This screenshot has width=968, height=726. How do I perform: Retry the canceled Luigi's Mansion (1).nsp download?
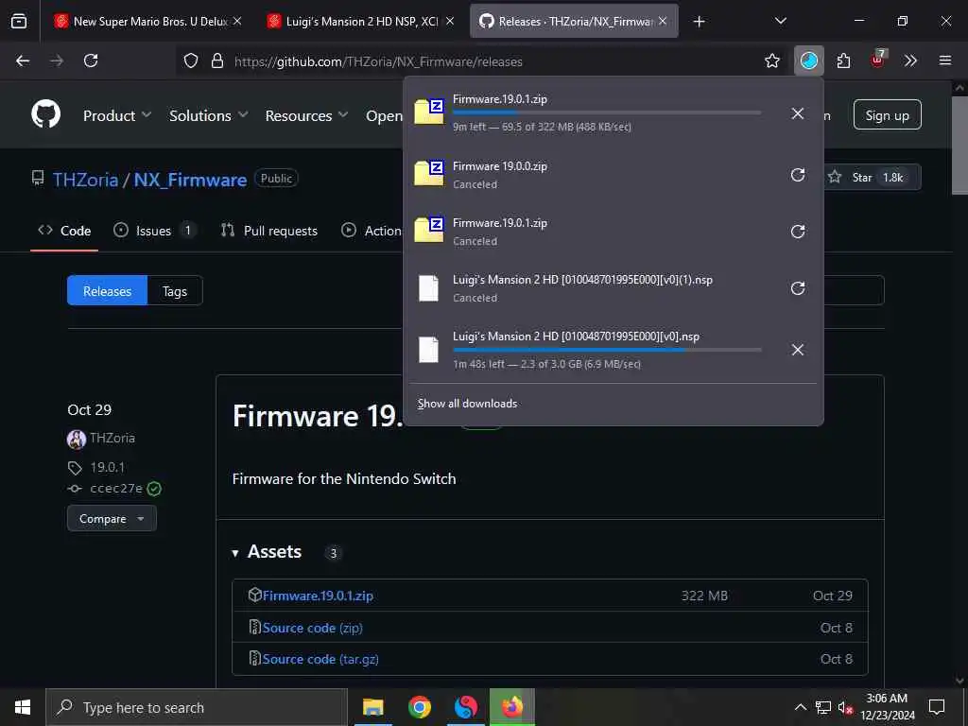(x=797, y=288)
